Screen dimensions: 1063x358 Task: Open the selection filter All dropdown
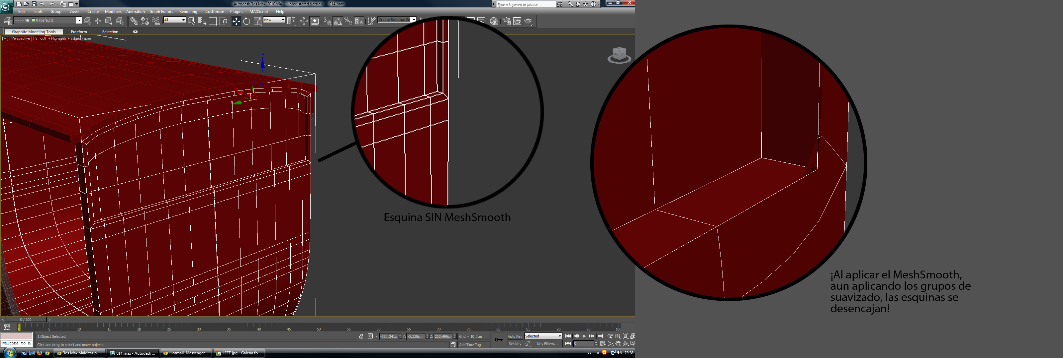click(x=174, y=20)
